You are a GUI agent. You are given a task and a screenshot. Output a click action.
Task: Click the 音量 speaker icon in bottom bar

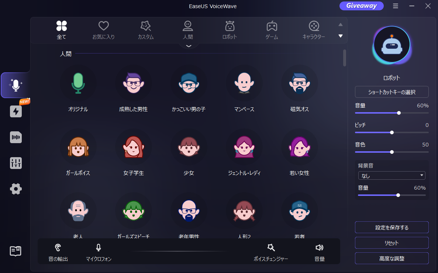[x=320, y=247]
